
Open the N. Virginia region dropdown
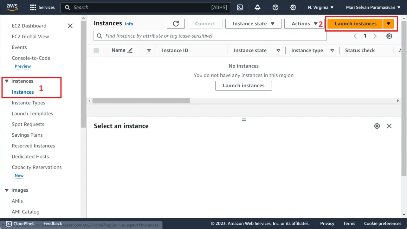coord(321,7)
